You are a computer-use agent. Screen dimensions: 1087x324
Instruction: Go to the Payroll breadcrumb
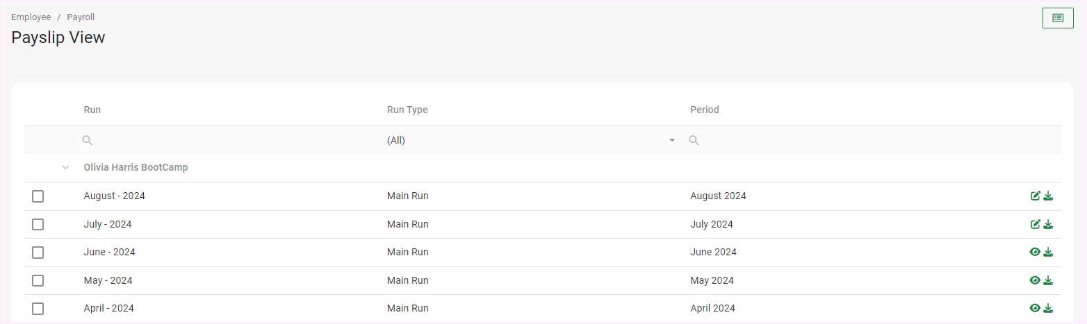(81, 17)
